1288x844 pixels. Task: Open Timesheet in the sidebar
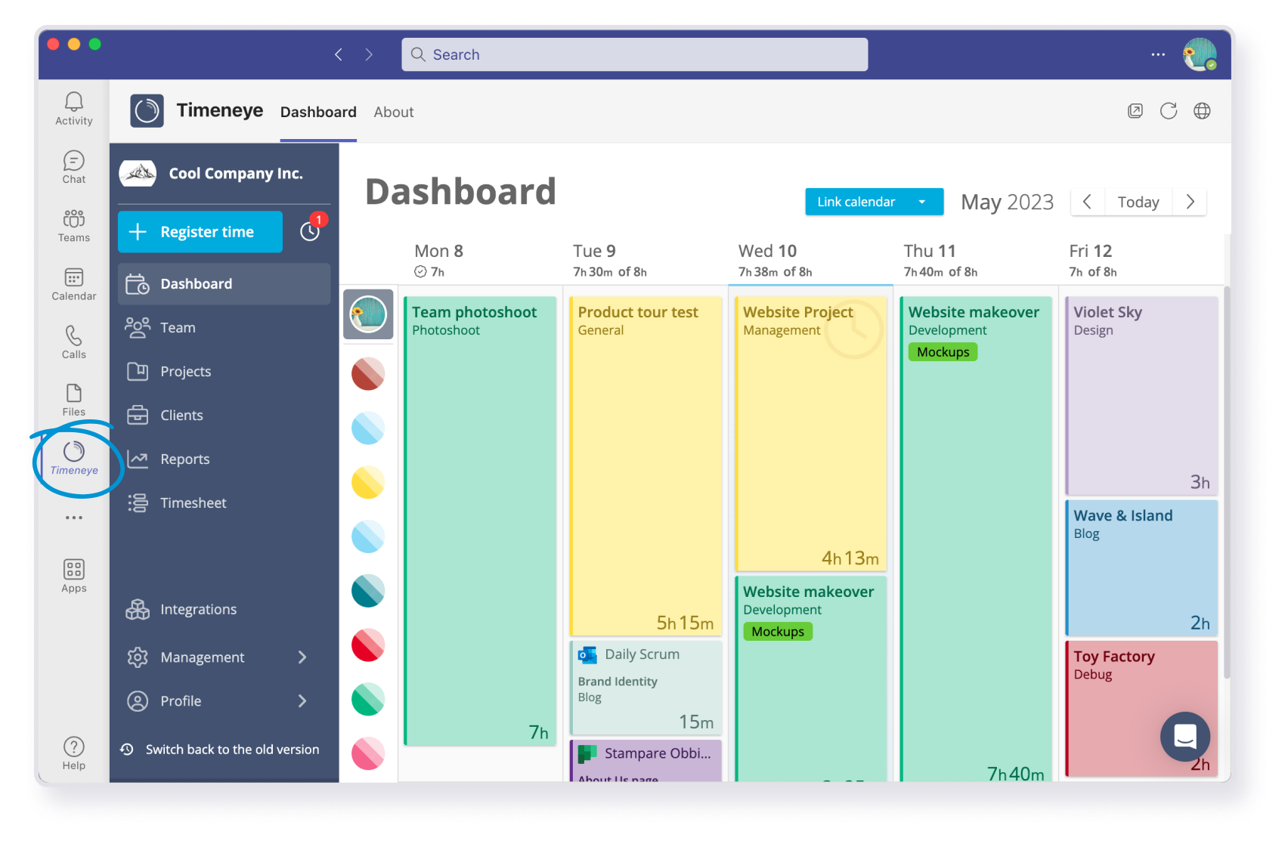224,503
